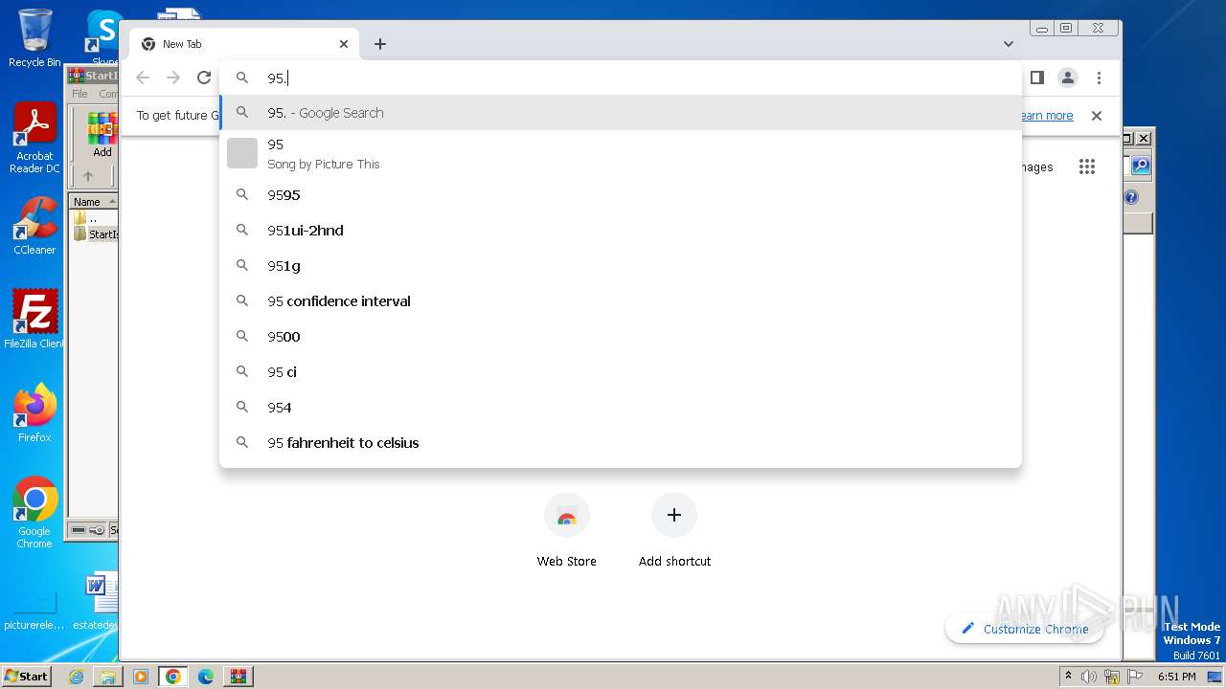Open Internet Explorer from taskbar
The image size is (1226, 689).
point(76,677)
